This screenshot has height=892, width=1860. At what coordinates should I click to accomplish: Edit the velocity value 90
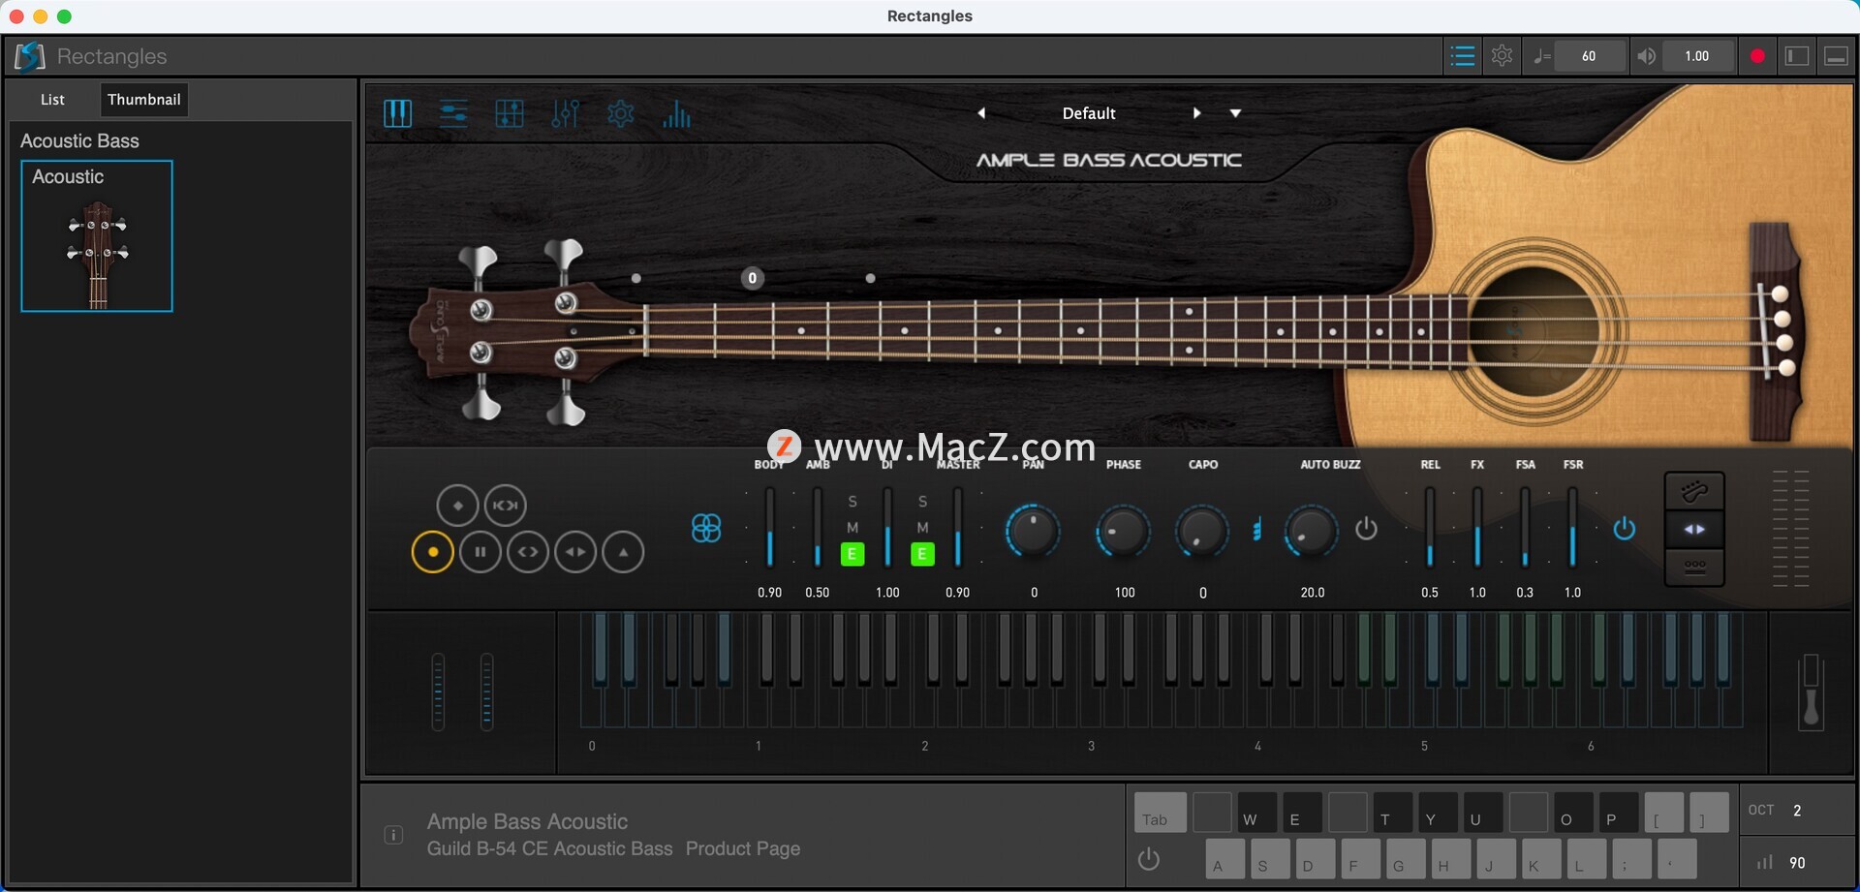pyautogui.click(x=1797, y=863)
